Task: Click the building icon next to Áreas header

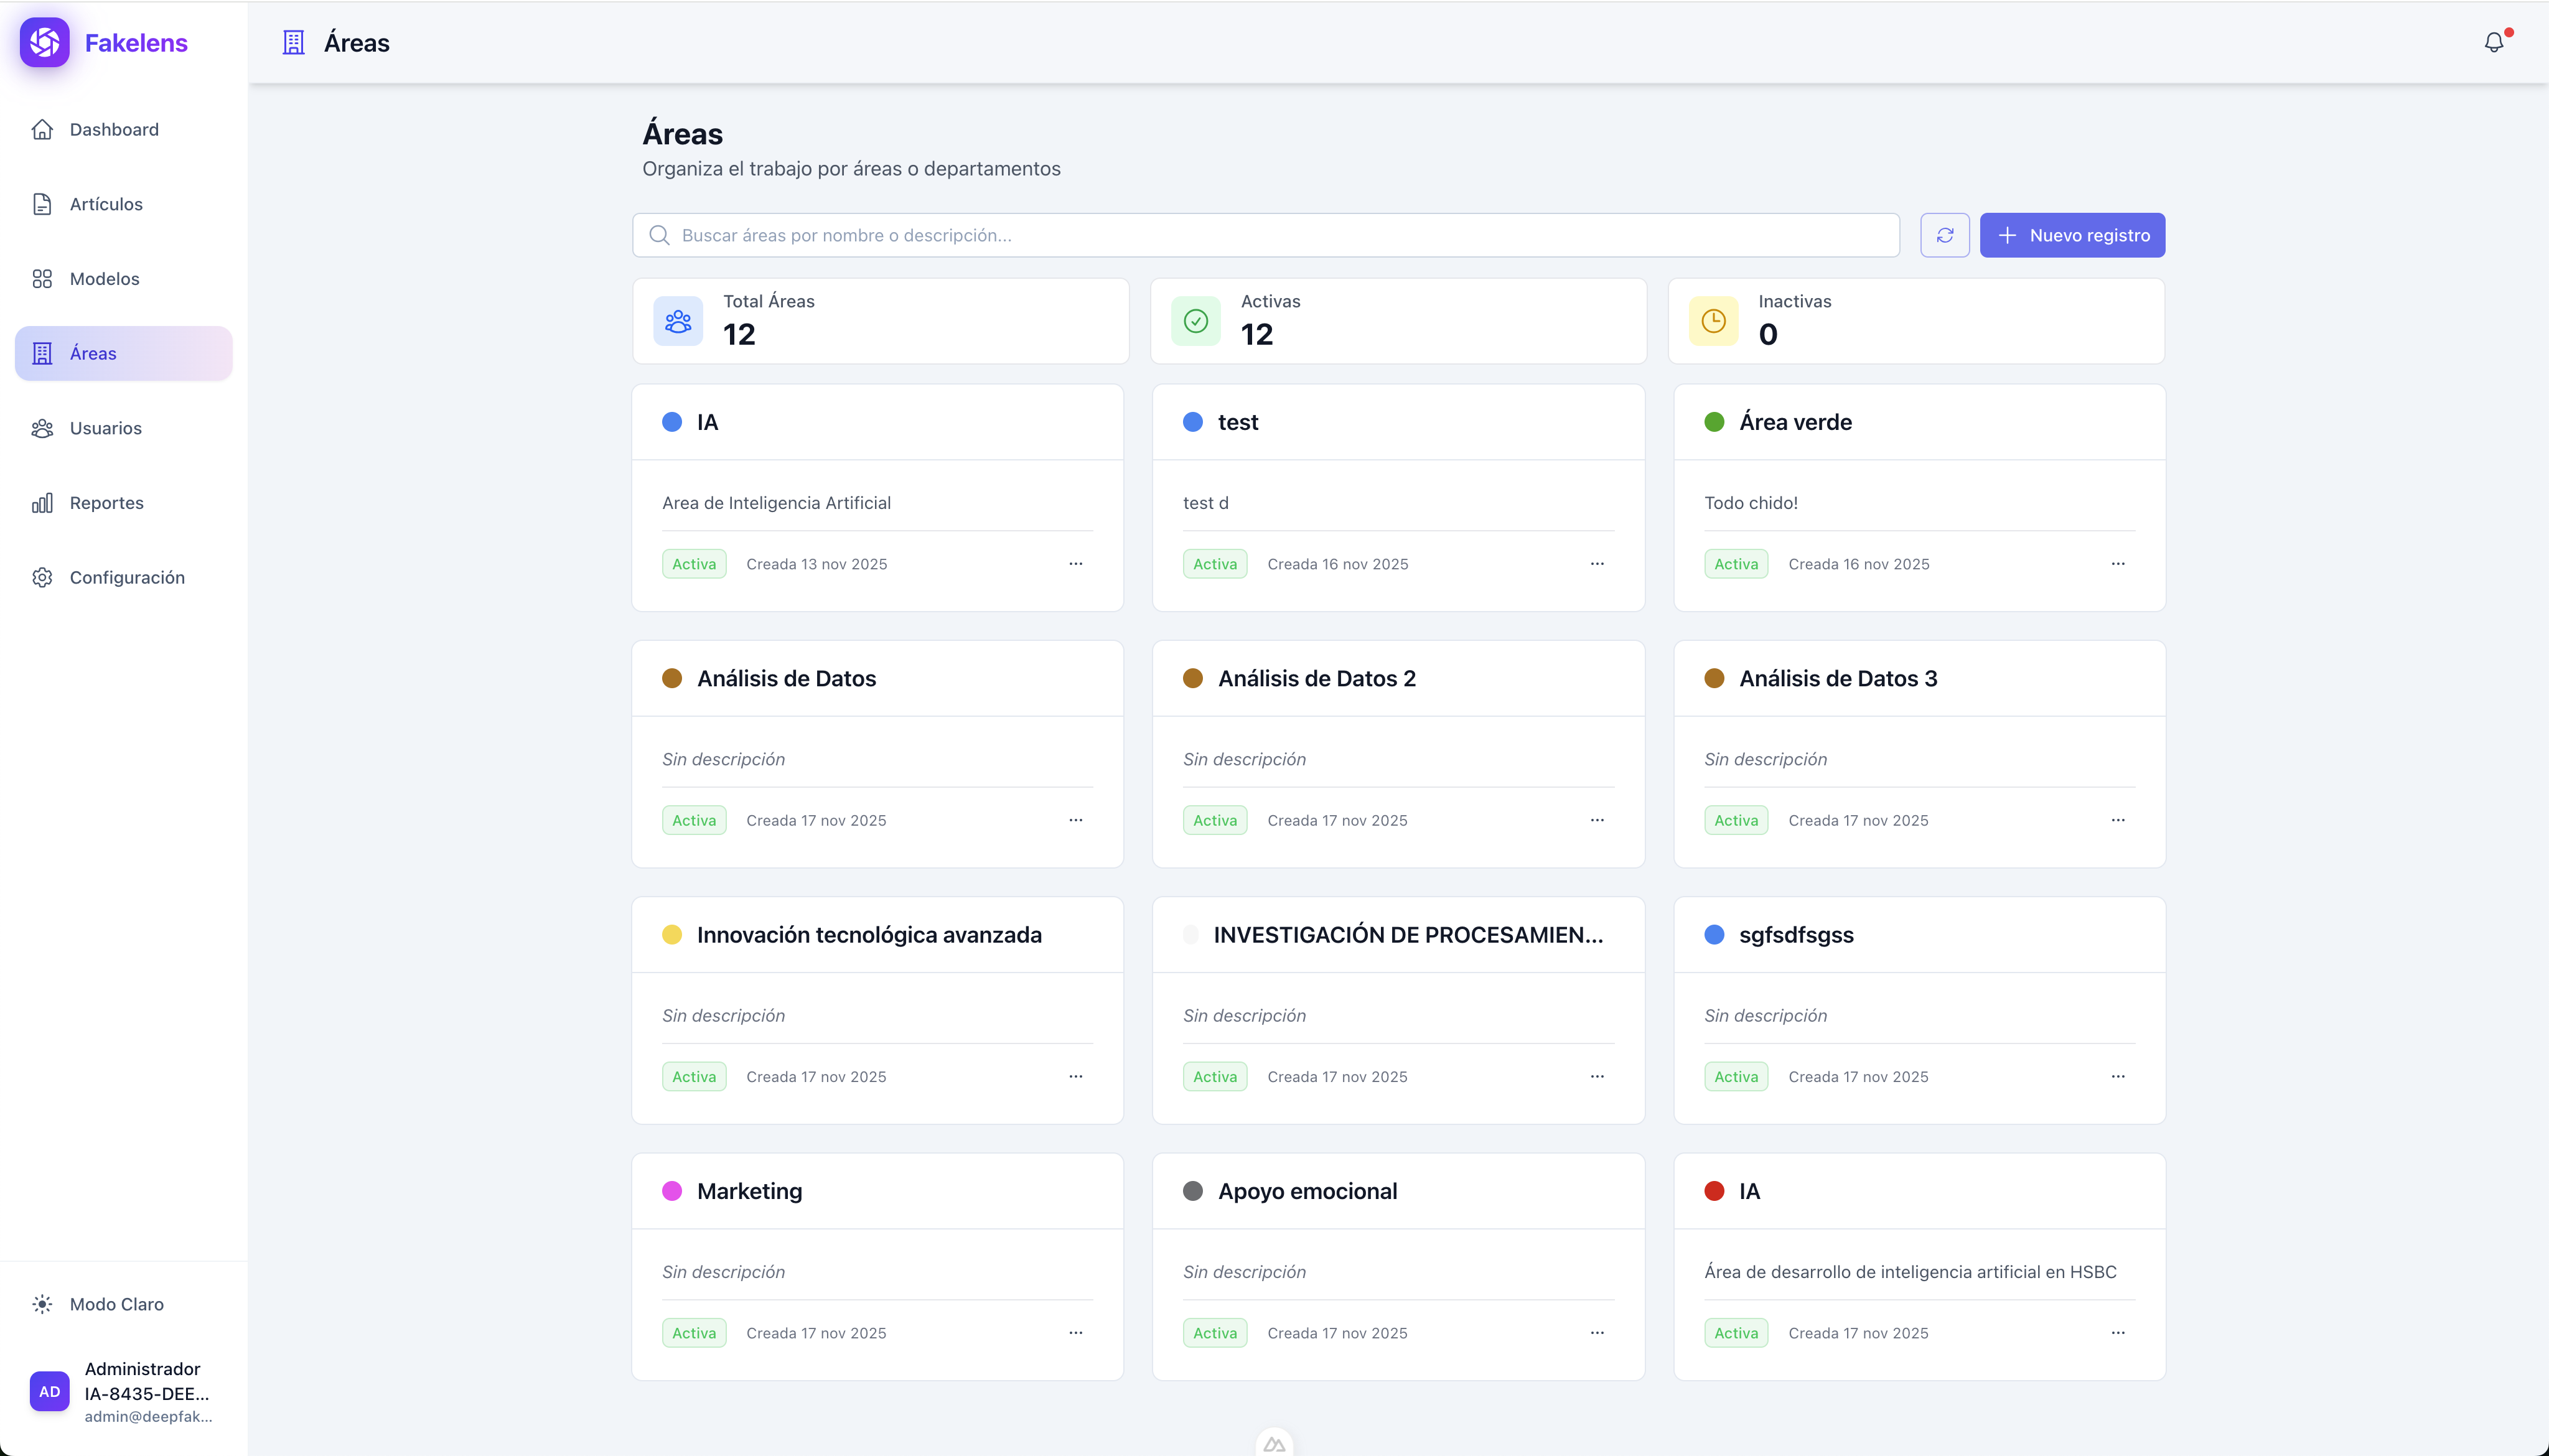Action: (293, 42)
